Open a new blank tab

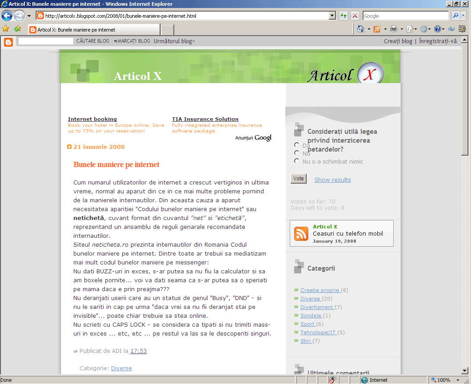click(x=167, y=30)
